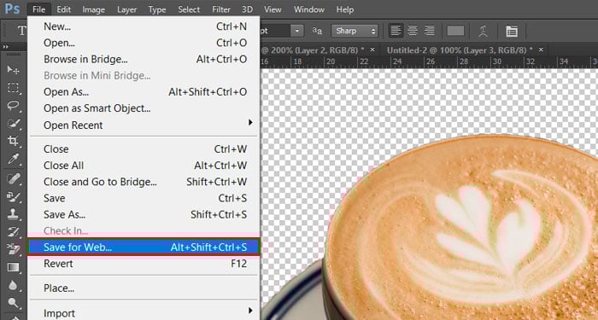Viewport: 598px width, 320px height.
Task: Select the Spot Healing Brush tool
Action: (x=14, y=178)
